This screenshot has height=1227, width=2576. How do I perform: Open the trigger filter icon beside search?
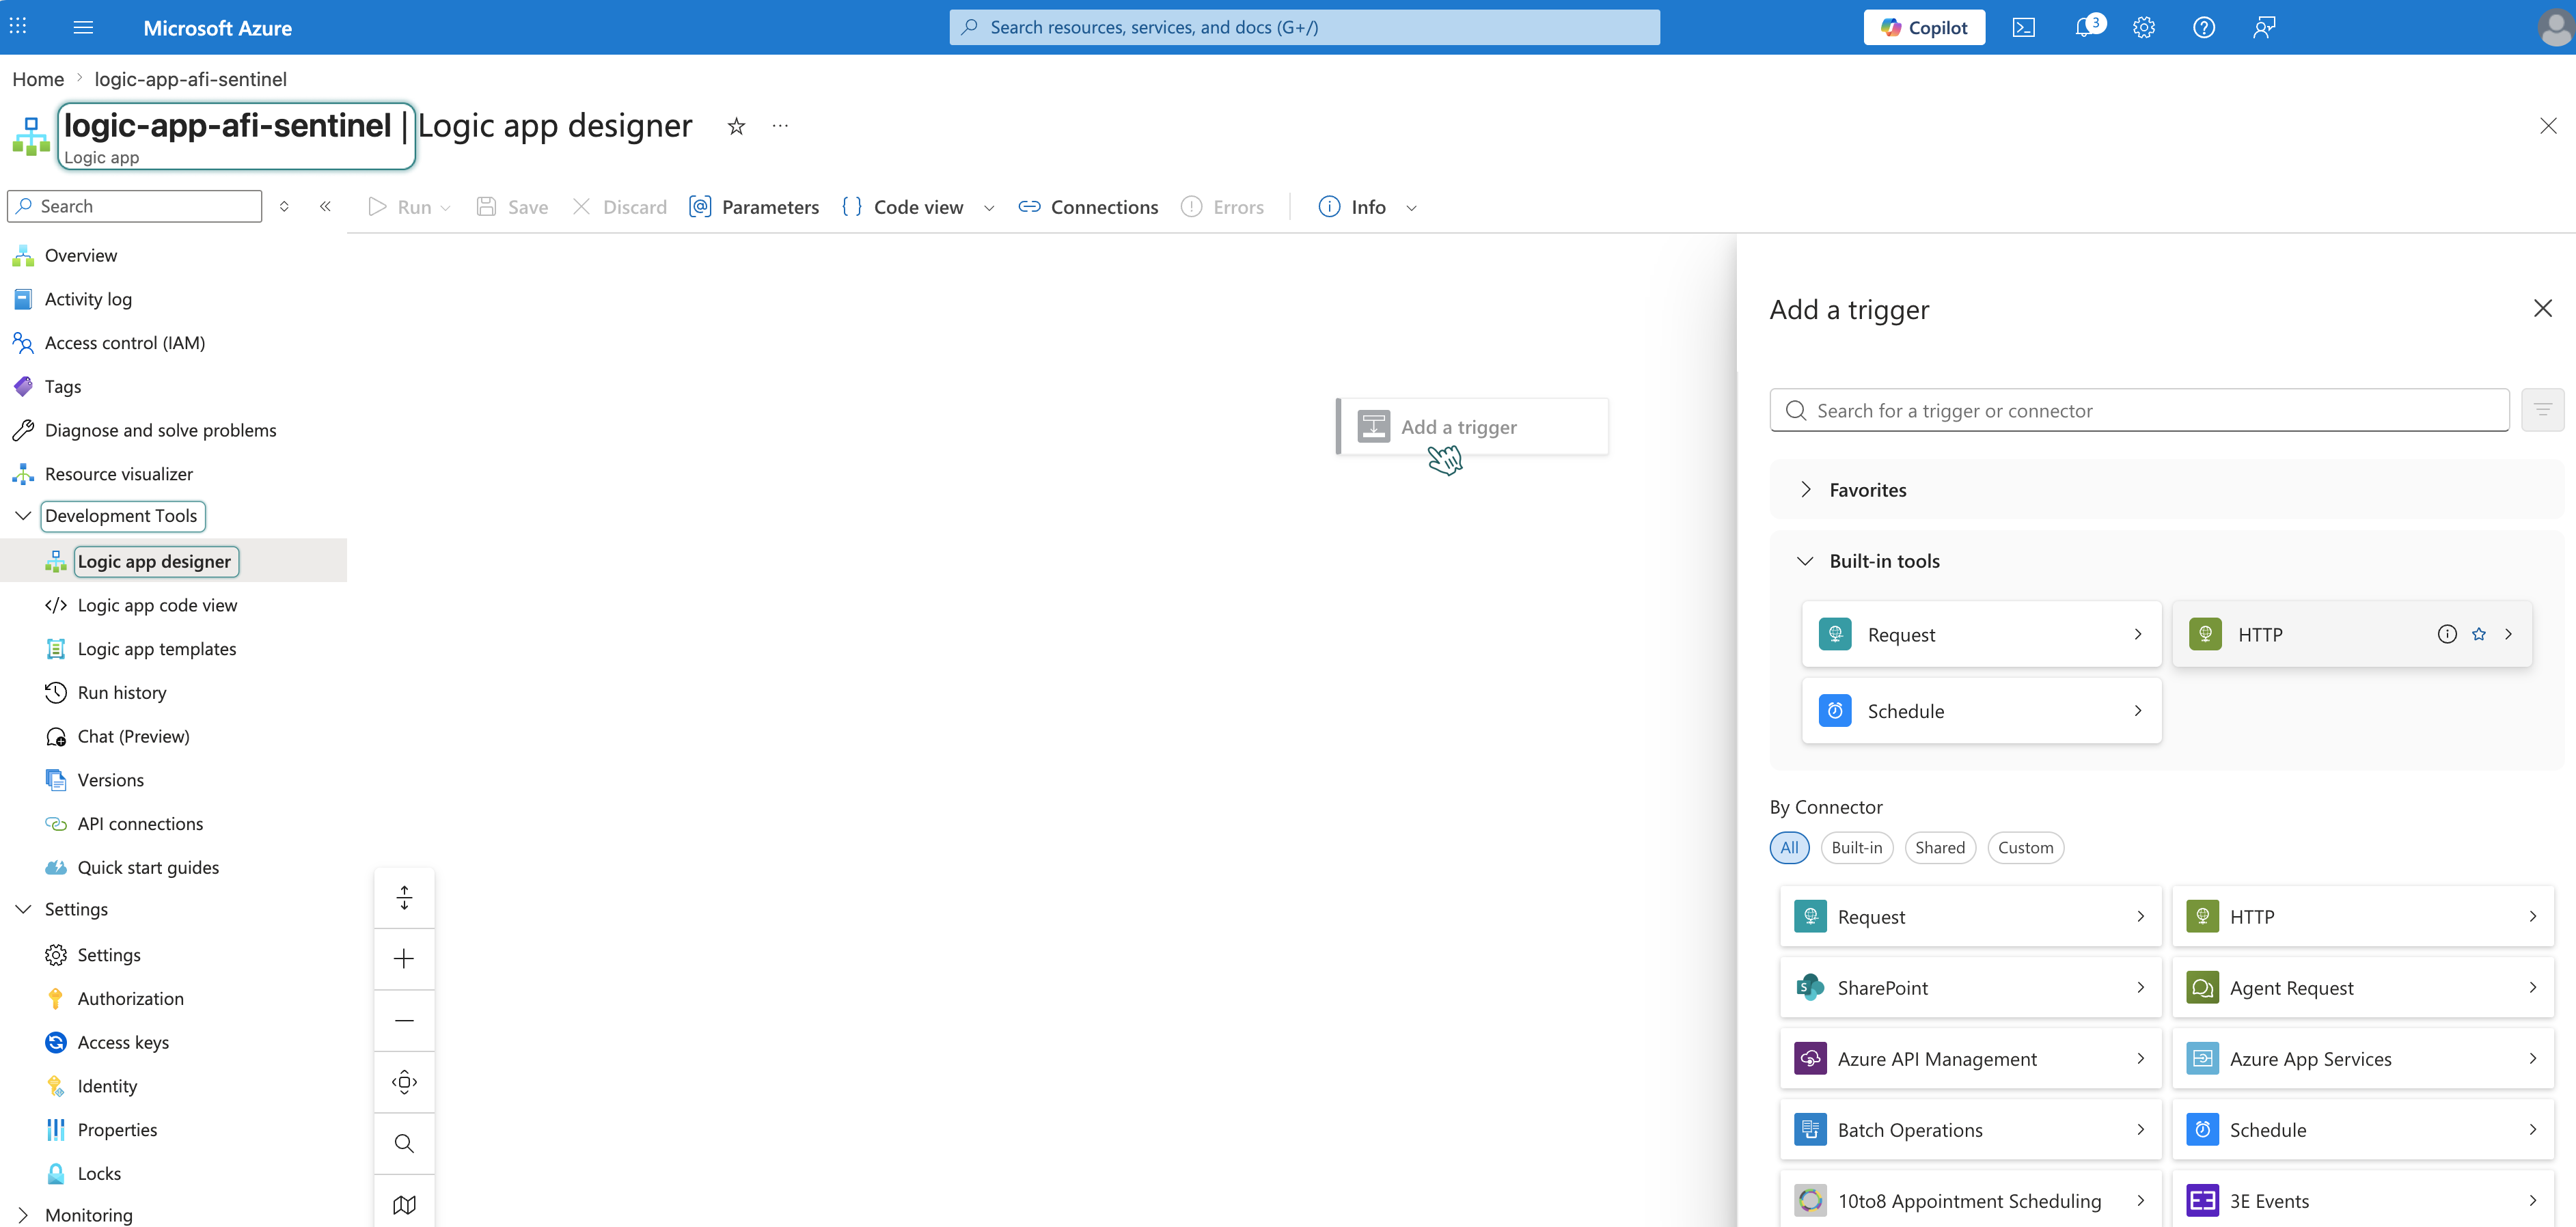pos(2543,410)
